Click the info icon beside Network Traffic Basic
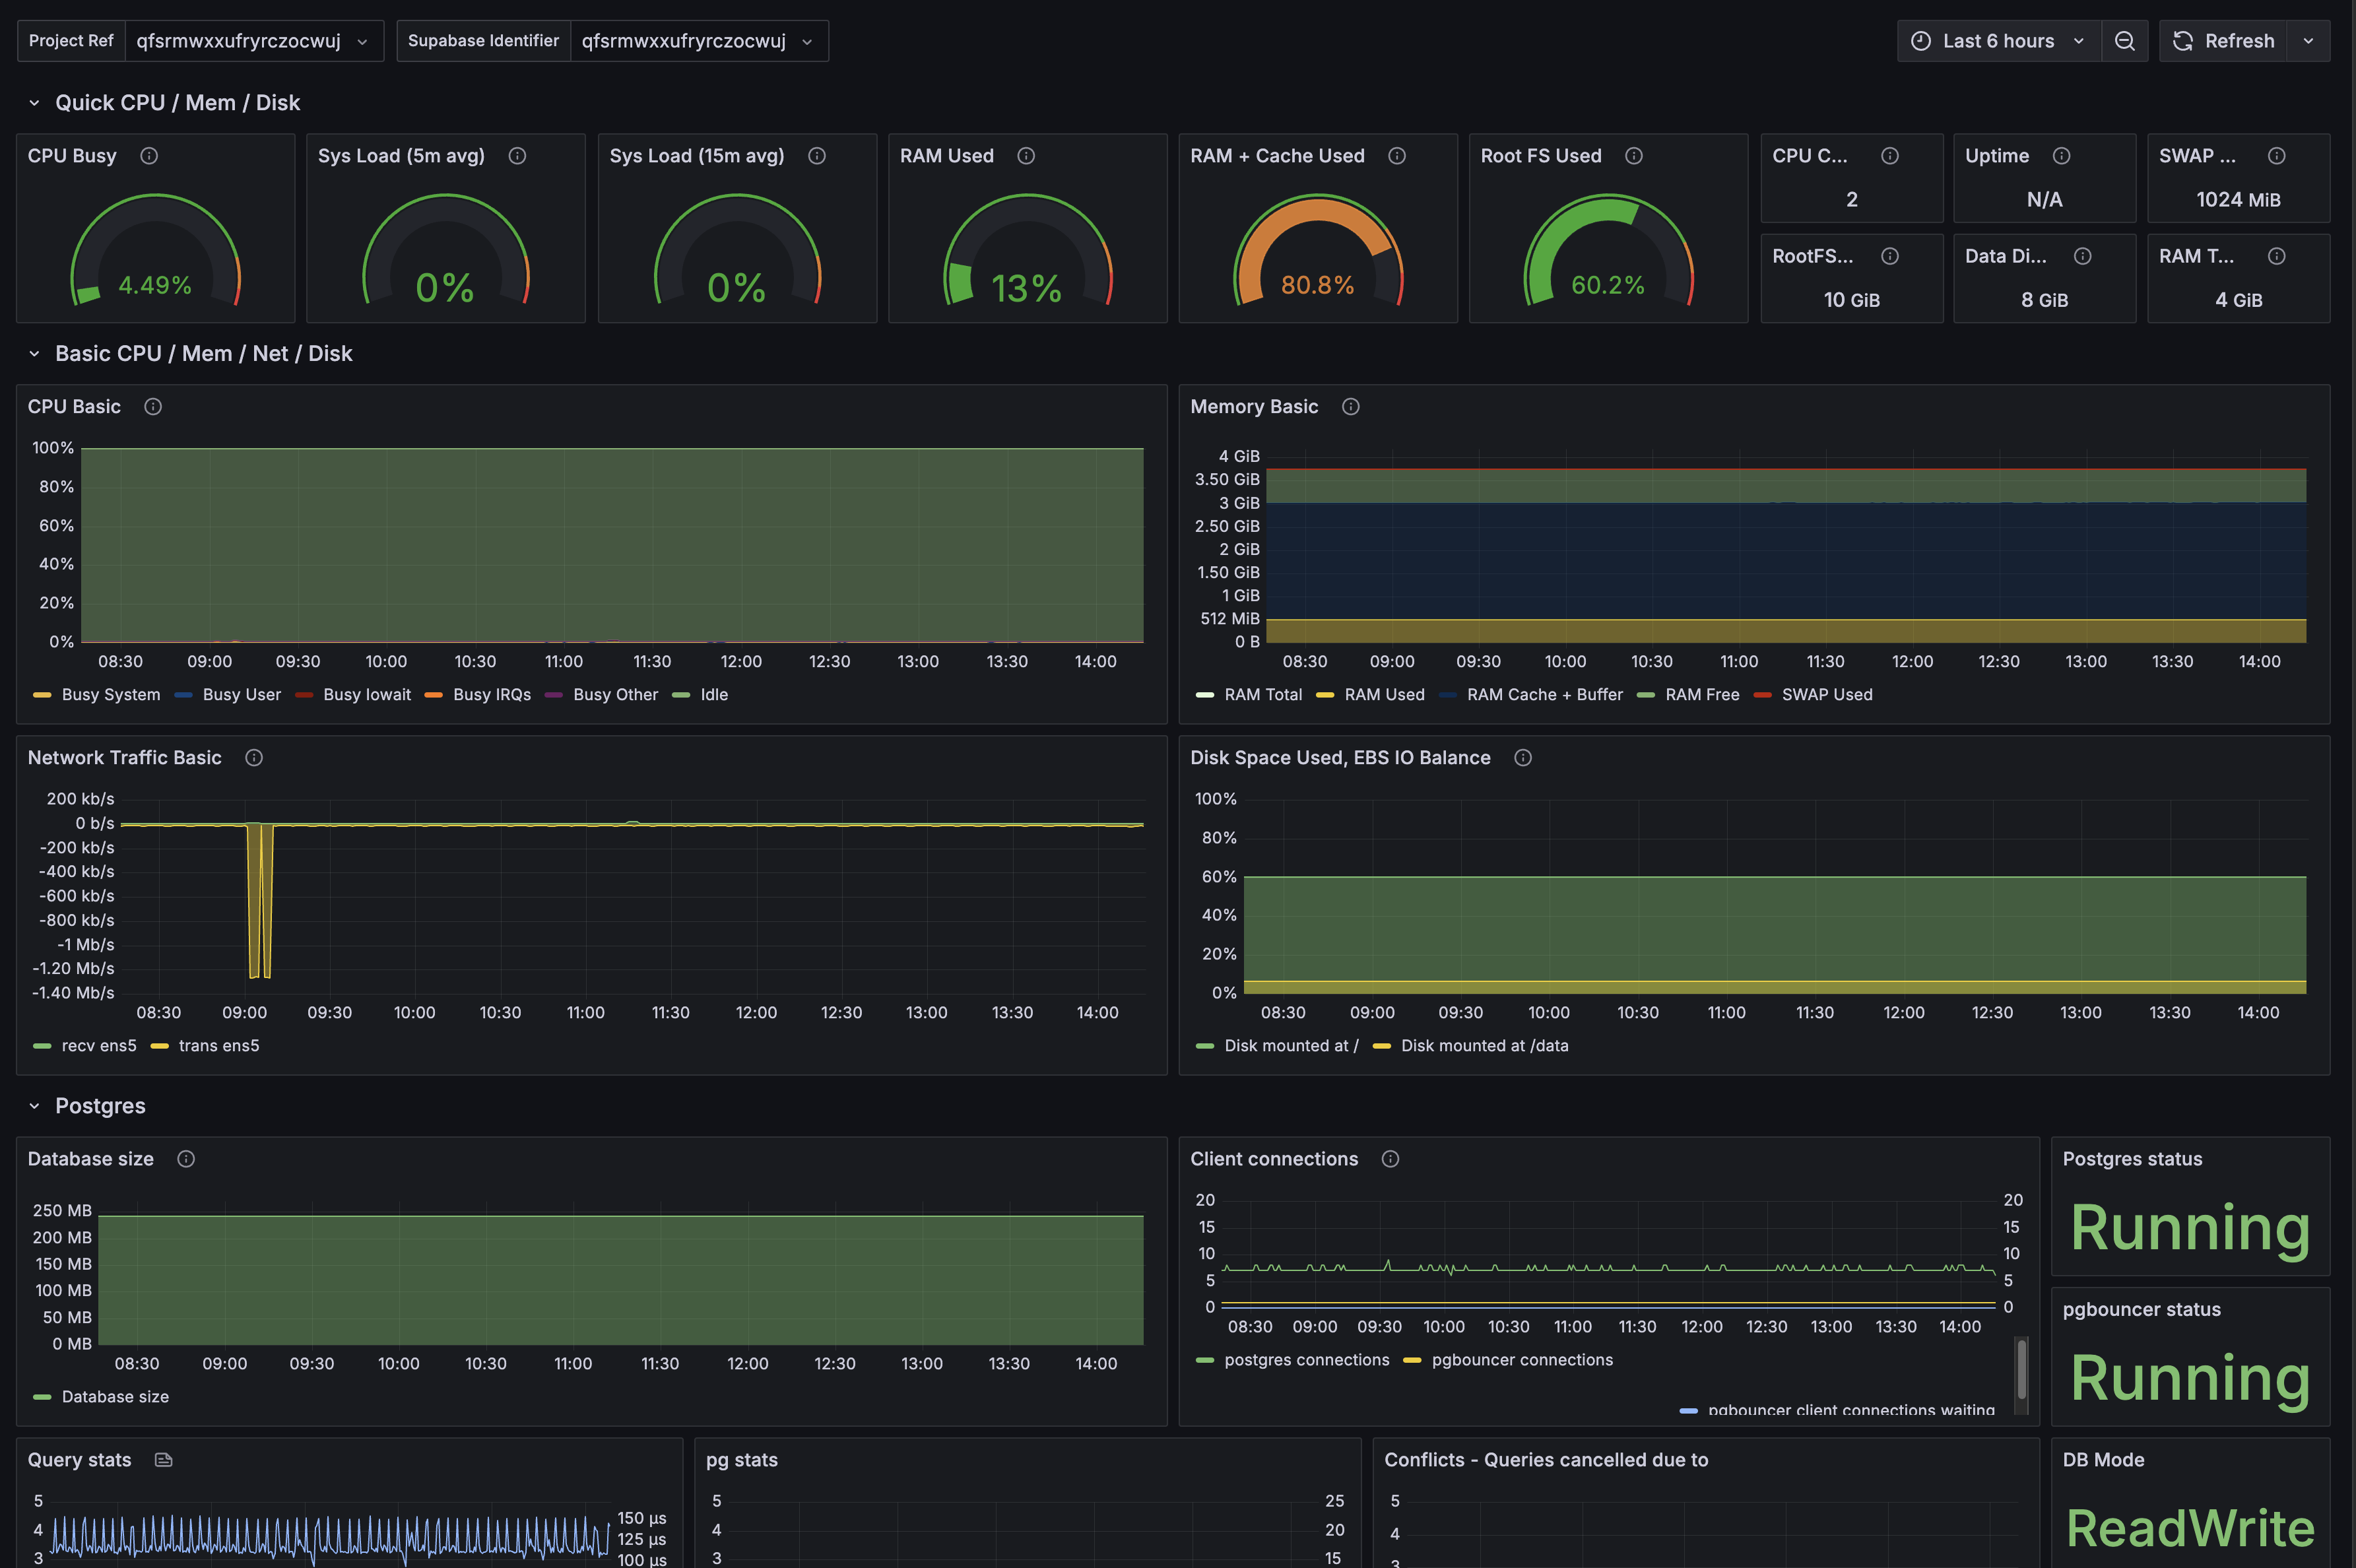Viewport: 2356px width, 1568px height. point(254,758)
